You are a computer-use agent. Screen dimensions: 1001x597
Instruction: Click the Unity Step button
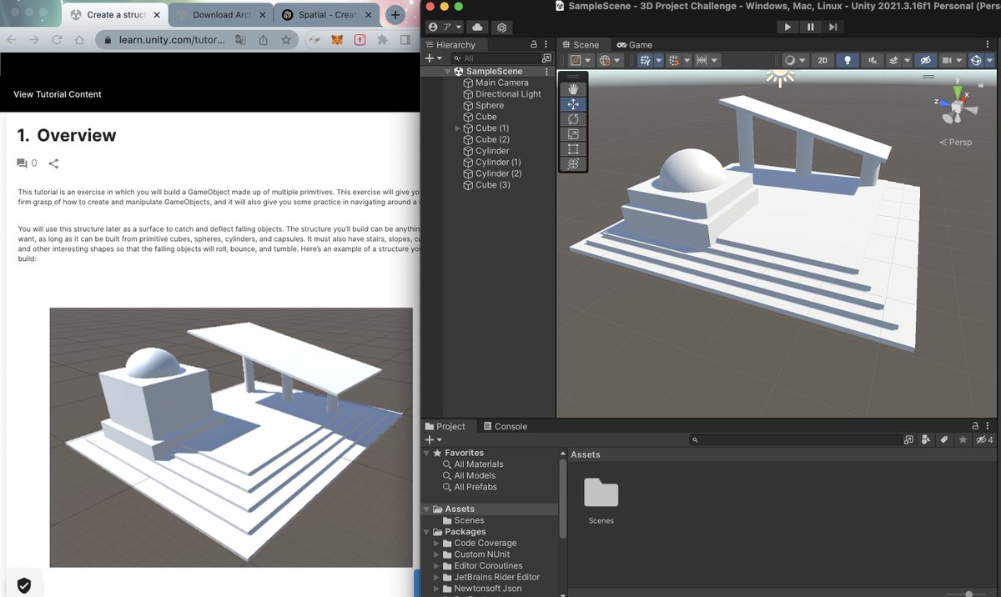[x=832, y=27]
